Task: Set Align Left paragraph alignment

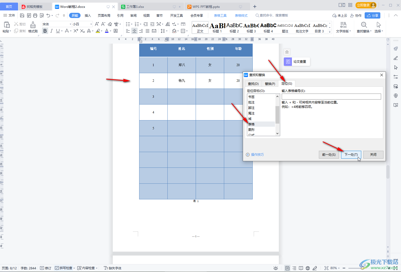Action: coord(128,31)
